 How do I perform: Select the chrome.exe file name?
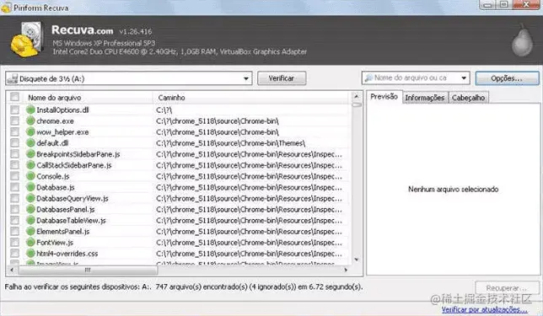tap(55, 121)
